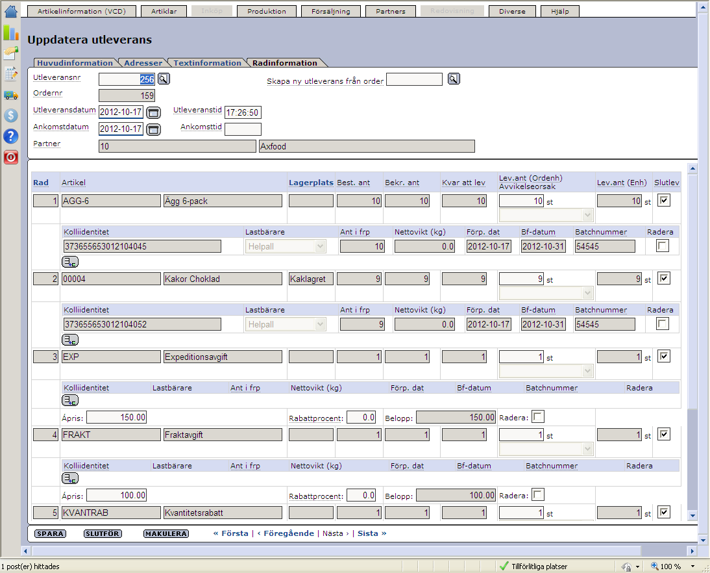Go to Föregående record link

point(286,533)
